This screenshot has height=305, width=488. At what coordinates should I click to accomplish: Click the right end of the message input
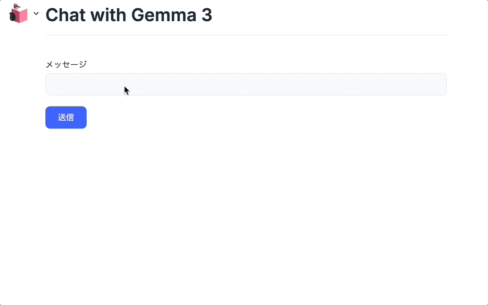(x=436, y=84)
